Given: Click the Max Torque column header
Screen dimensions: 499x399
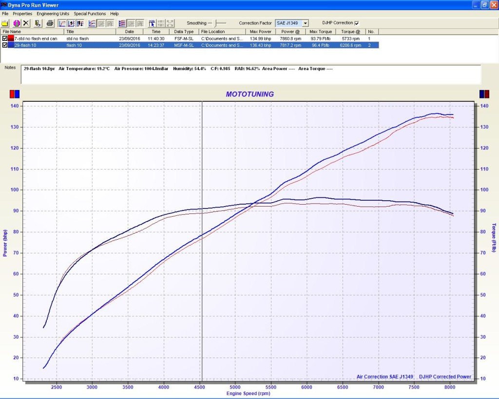Looking at the screenshot, I should click(x=320, y=32).
